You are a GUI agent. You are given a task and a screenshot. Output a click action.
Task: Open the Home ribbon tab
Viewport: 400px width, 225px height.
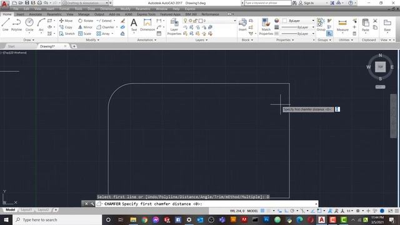coord(7,14)
